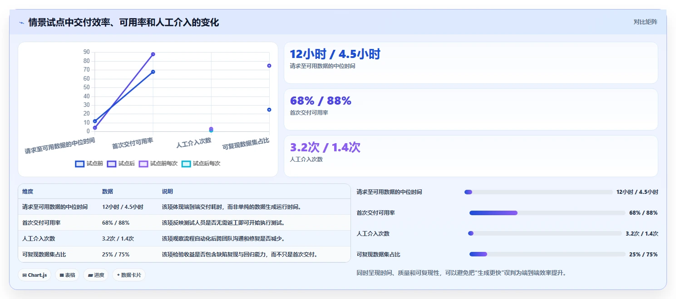
Task: Click chart point at 75 on 可复现数据集占比
Action: [x=269, y=66]
